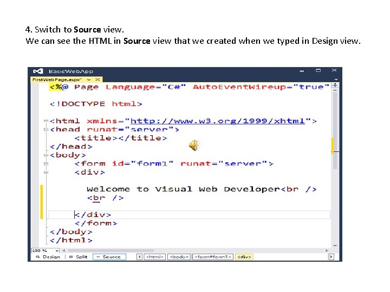The width and height of the screenshot is (390, 292).
Task: Click the <div> breadcrumb tag
Action: pyautogui.click(x=244, y=257)
